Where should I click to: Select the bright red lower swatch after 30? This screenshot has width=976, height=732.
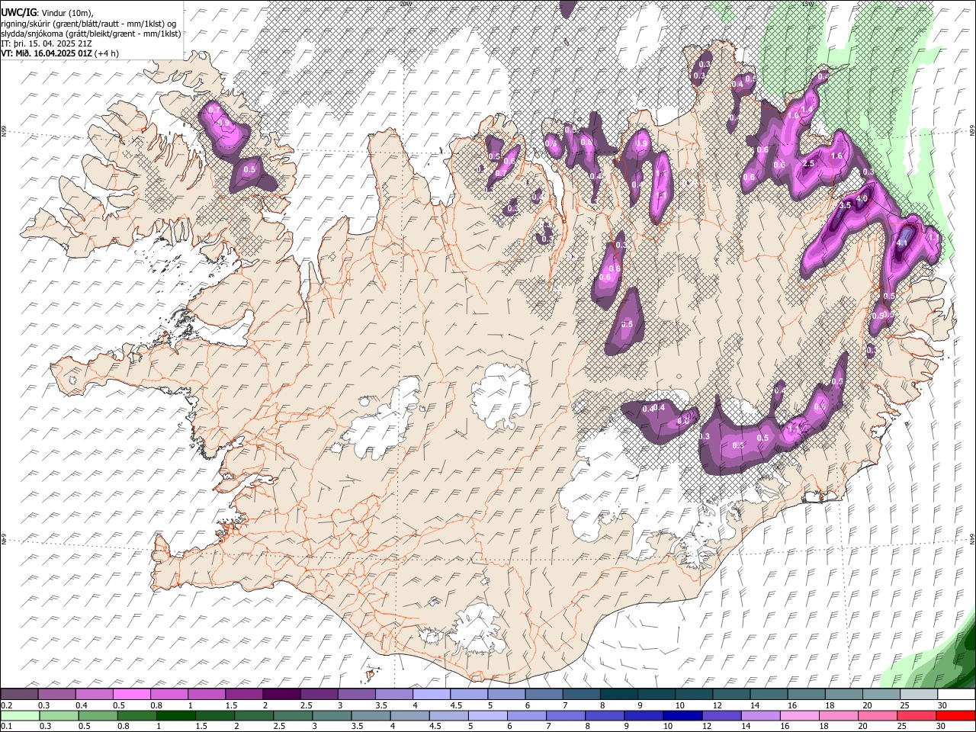point(955,715)
